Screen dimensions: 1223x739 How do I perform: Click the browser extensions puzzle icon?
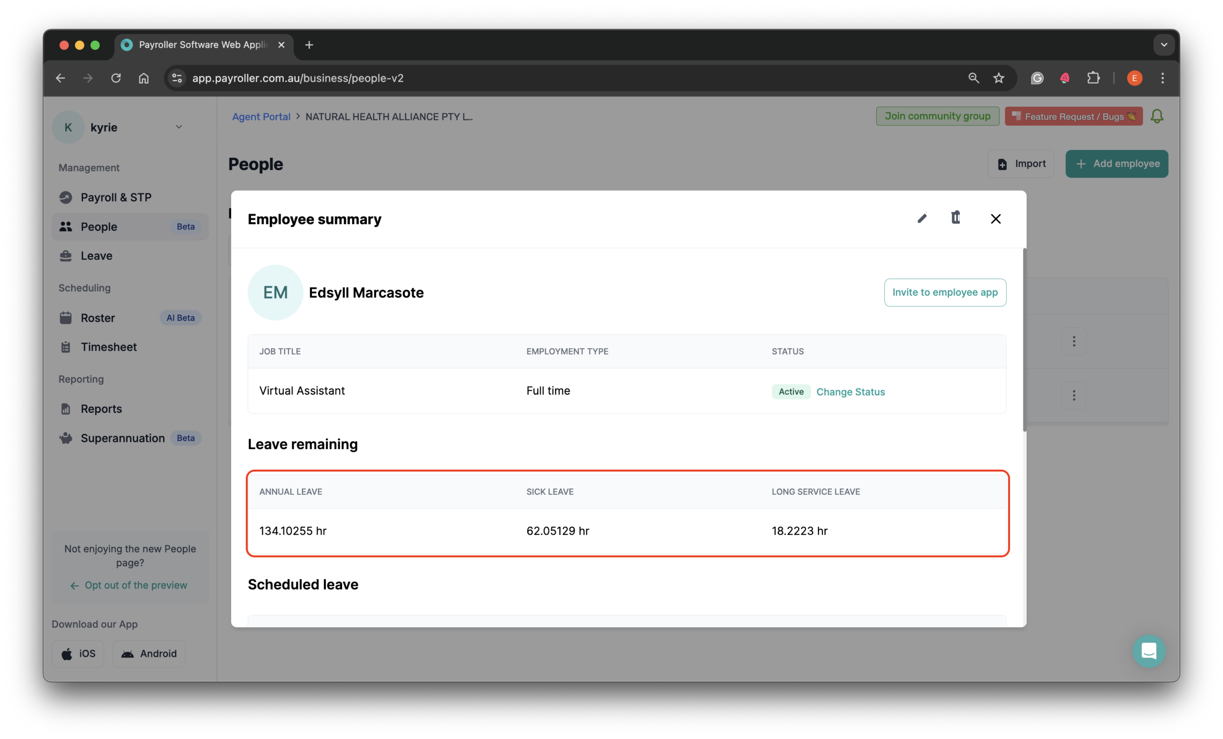click(1093, 78)
